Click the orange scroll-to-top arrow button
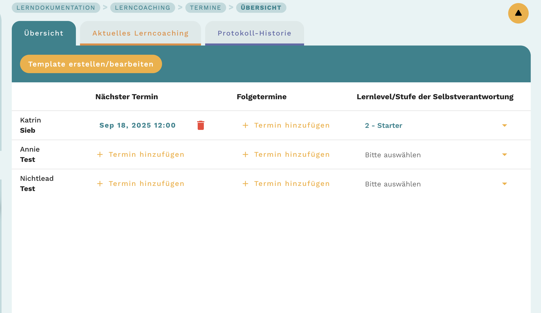This screenshot has width=541, height=313. pyautogui.click(x=518, y=13)
